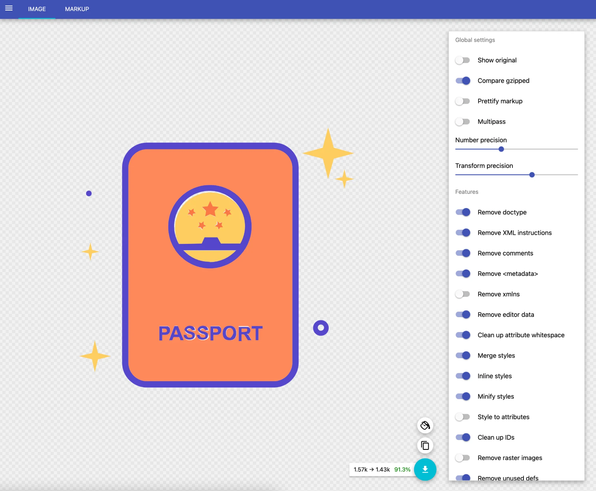596x491 pixels.
Task: Enable Style to attributes
Action: coord(463,417)
